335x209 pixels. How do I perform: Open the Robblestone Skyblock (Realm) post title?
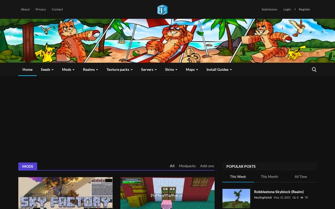tap(279, 192)
